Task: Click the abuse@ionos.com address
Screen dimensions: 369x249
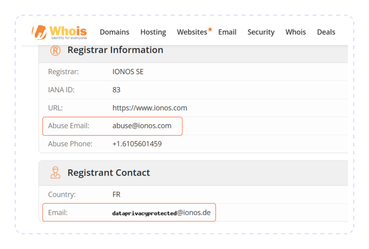Action: [142, 126]
